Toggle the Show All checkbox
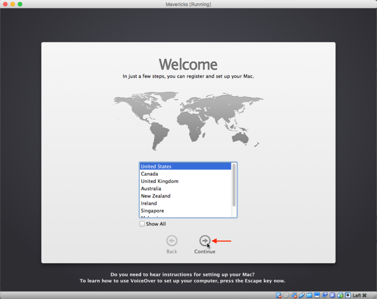Viewport: 377px width, 299px height. pyautogui.click(x=142, y=224)
